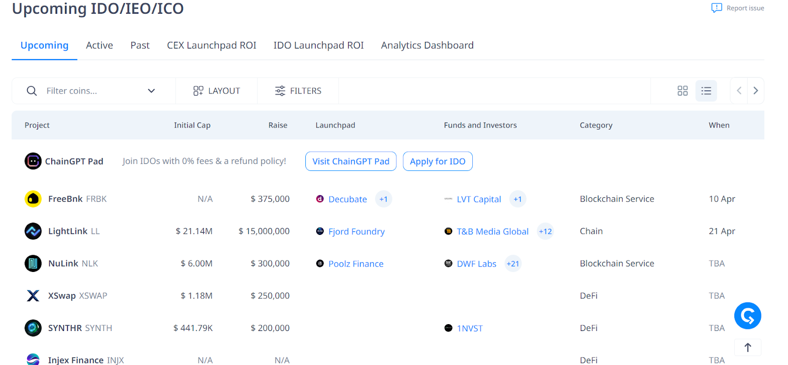Select the Upcoming tab
Screen dimensions: 788x365
(44, 45)
